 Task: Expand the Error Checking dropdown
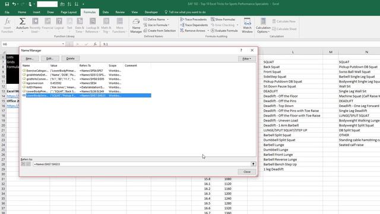237,25
